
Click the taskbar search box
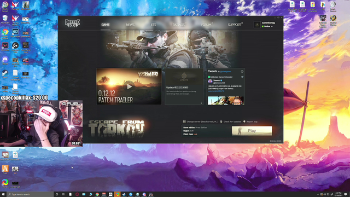30,194
